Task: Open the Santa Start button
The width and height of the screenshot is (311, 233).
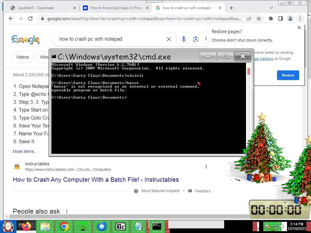Action: coord(8,226)
